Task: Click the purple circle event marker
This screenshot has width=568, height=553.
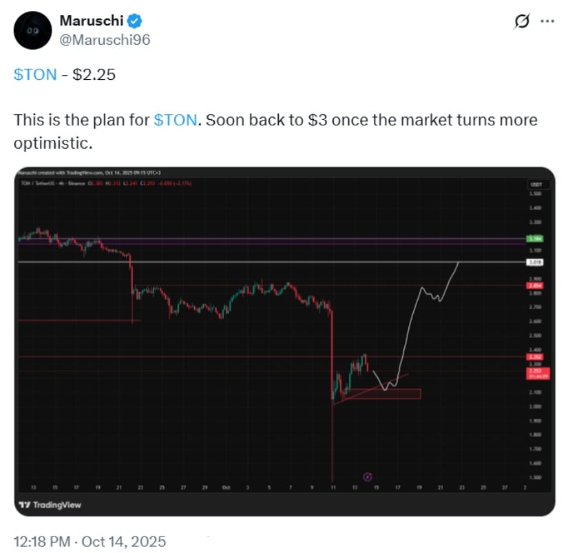Action: coord(368,476)
